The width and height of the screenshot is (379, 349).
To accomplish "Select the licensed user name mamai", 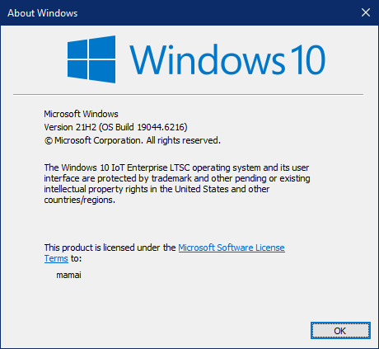I will point(68,275).
